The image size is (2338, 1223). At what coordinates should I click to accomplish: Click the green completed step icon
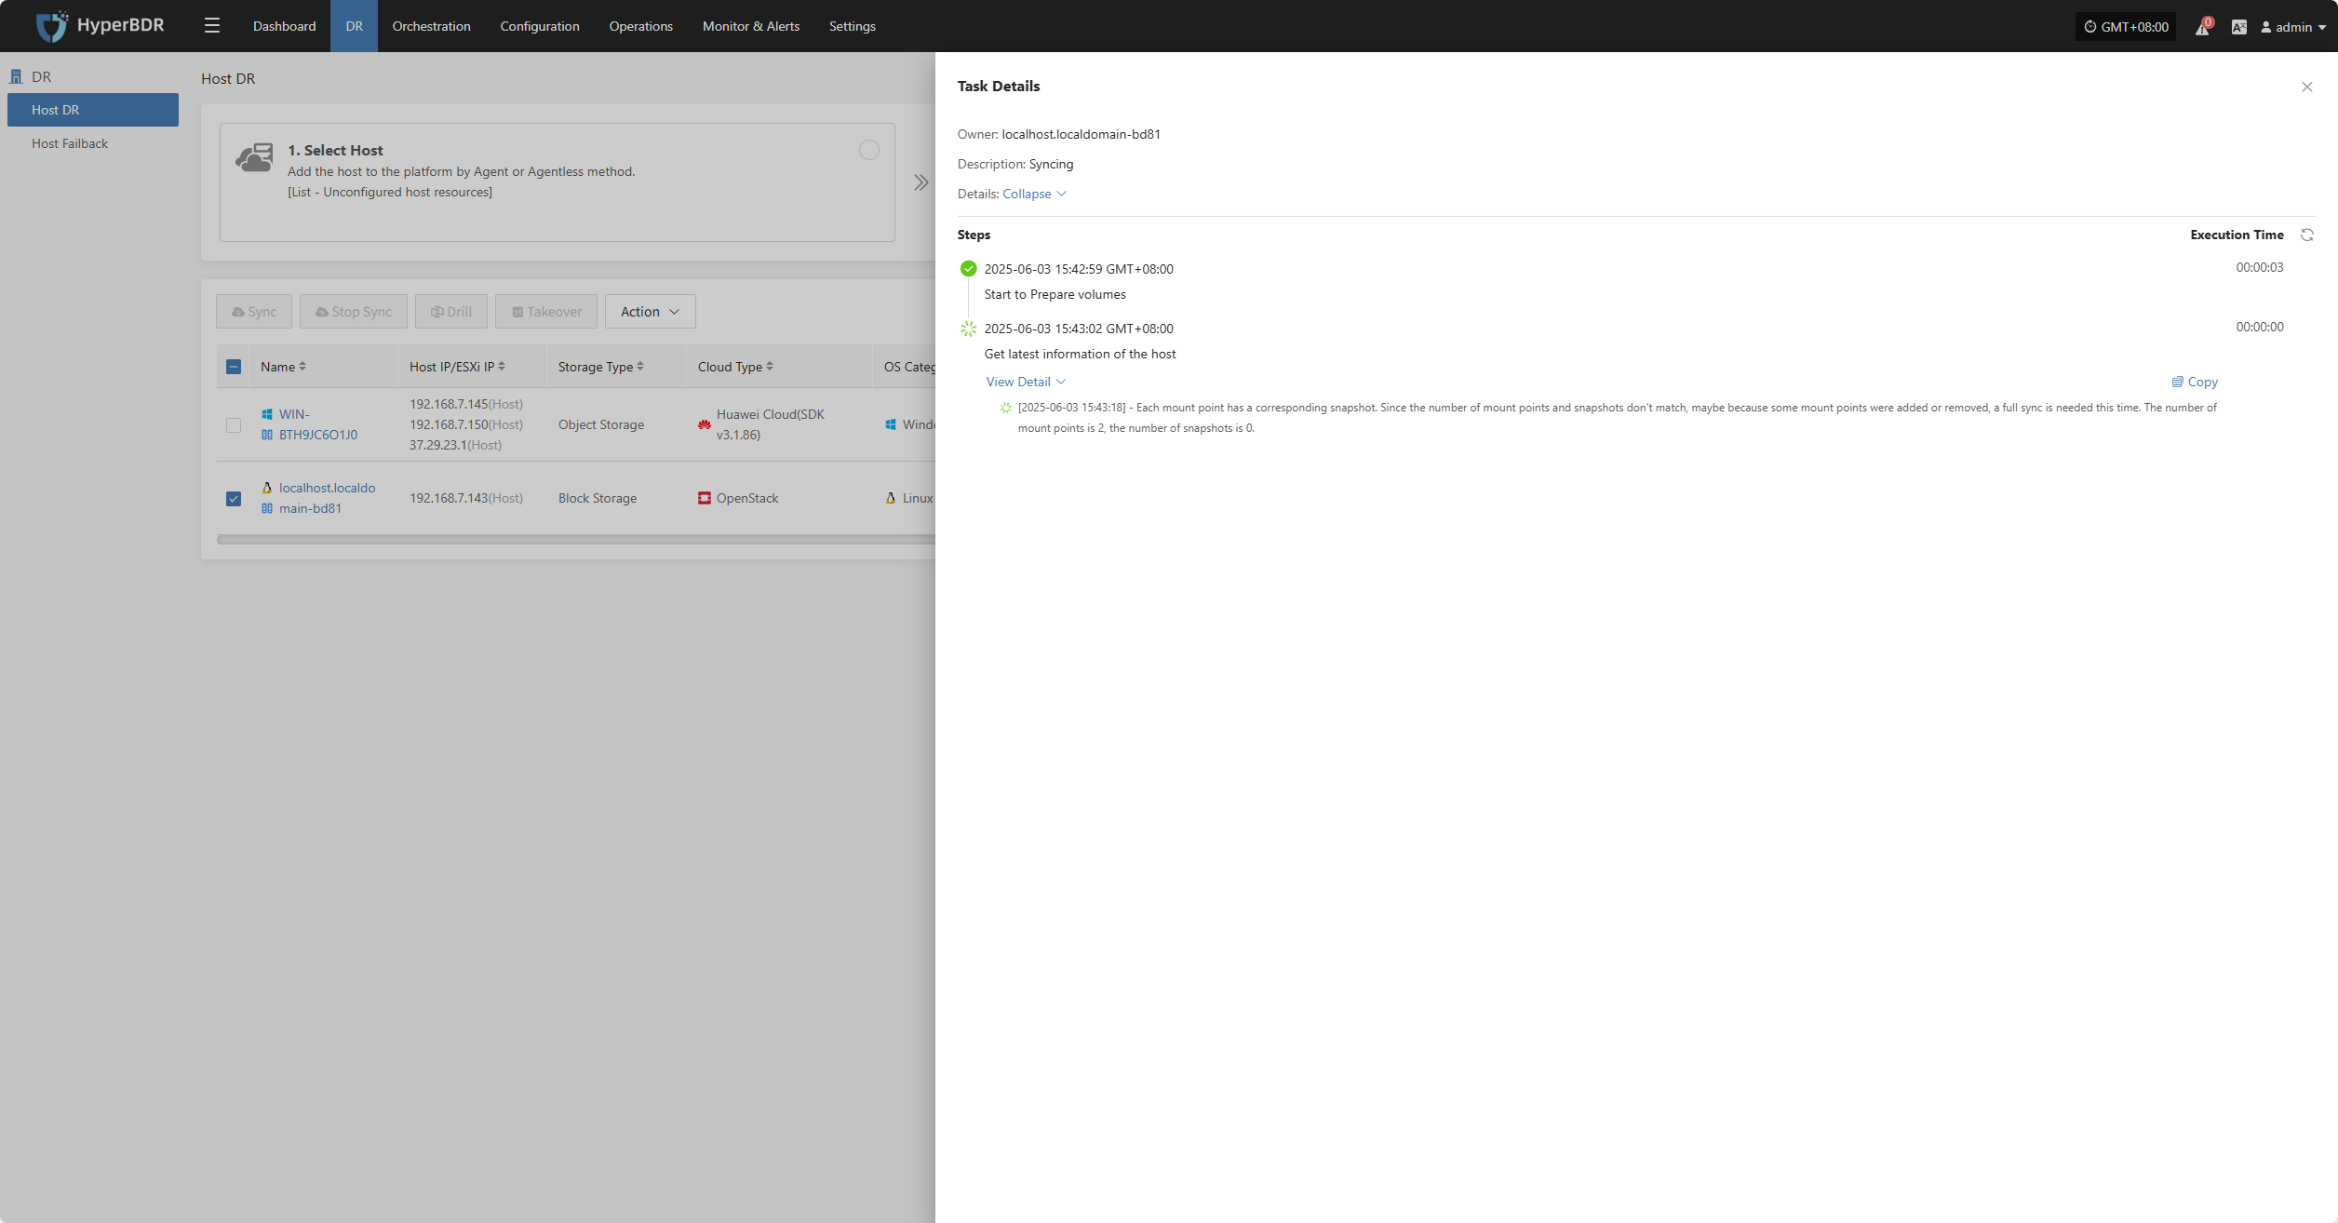click(x=968, y=269)
